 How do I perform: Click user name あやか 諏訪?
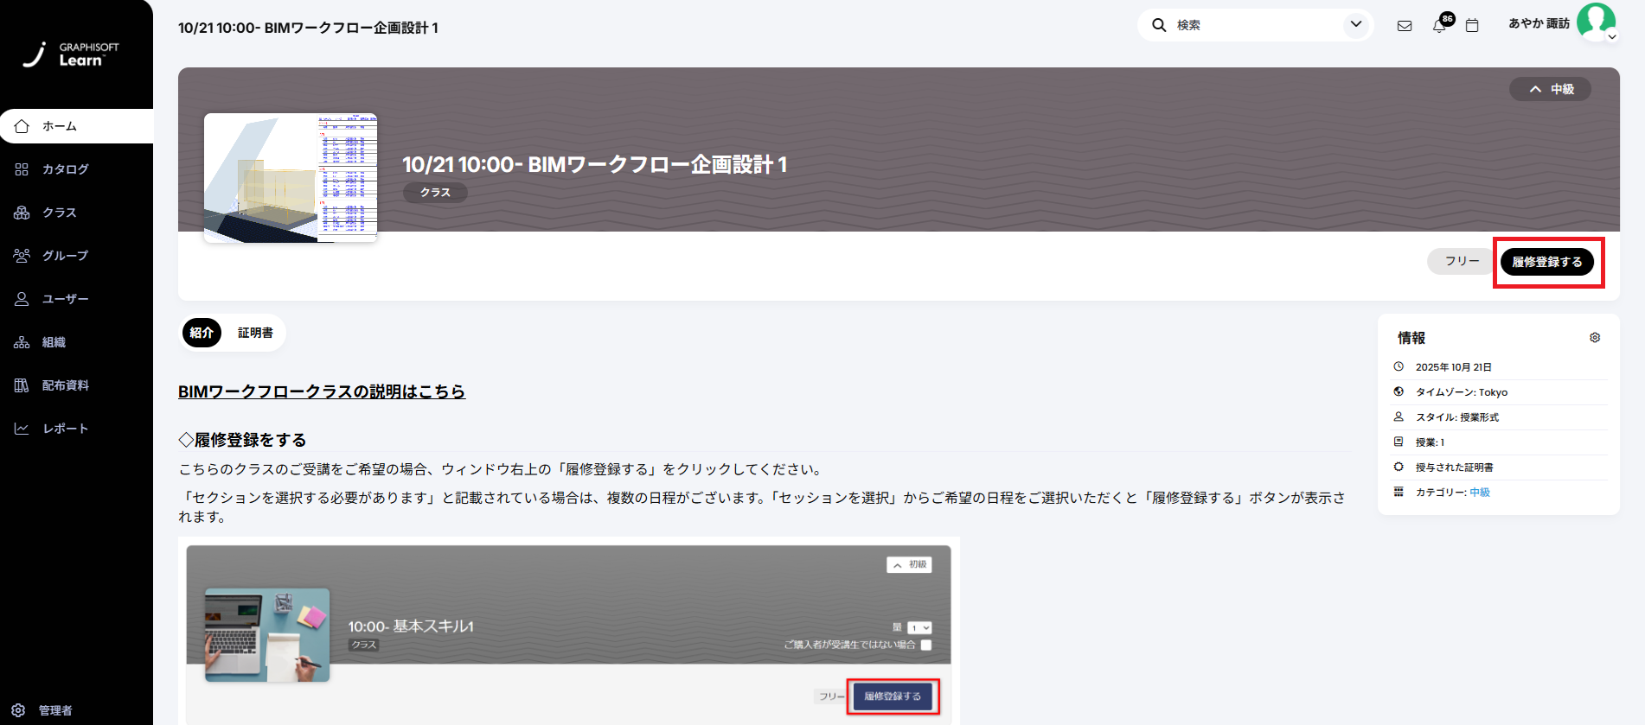click(1539, 23)
